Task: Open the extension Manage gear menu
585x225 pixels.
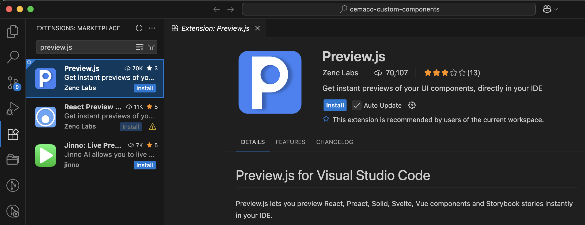Action: (412, 105)
